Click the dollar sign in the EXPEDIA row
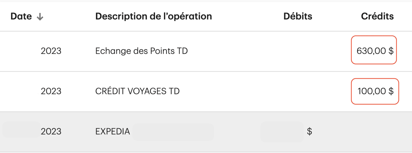Viewport: 412px width, 153px height. pyautogui.click(x=310, y=131)
